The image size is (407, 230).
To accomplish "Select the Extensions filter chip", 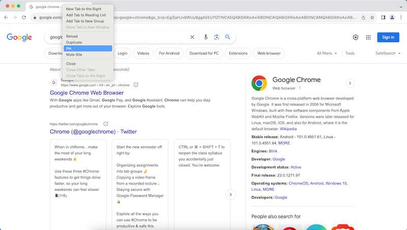I will tap(238, 53).
